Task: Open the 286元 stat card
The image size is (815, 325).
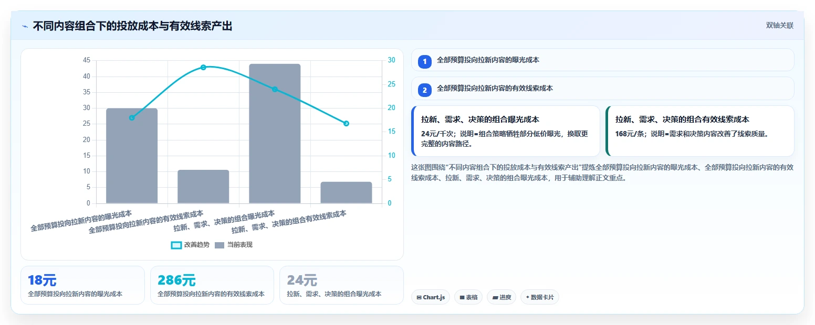Action: (212, 285)
